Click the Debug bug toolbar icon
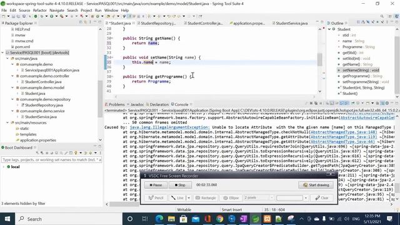 [42, 16]
